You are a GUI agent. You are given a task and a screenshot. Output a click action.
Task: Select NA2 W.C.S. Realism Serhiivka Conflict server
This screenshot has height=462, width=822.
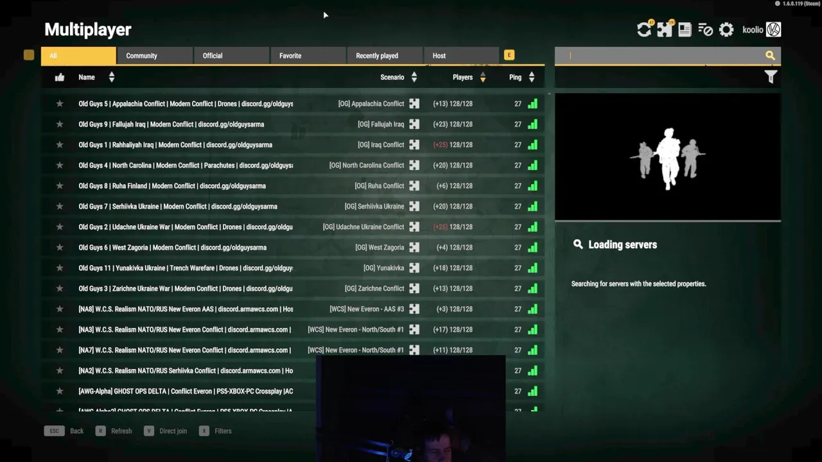click(293, 370)
